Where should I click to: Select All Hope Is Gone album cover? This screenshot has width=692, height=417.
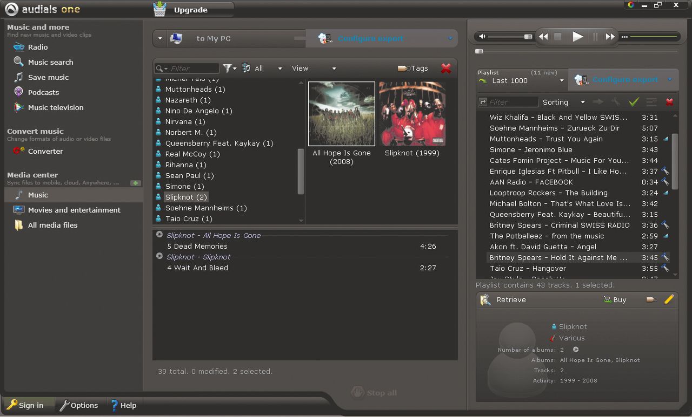click(x=342, y=114)
